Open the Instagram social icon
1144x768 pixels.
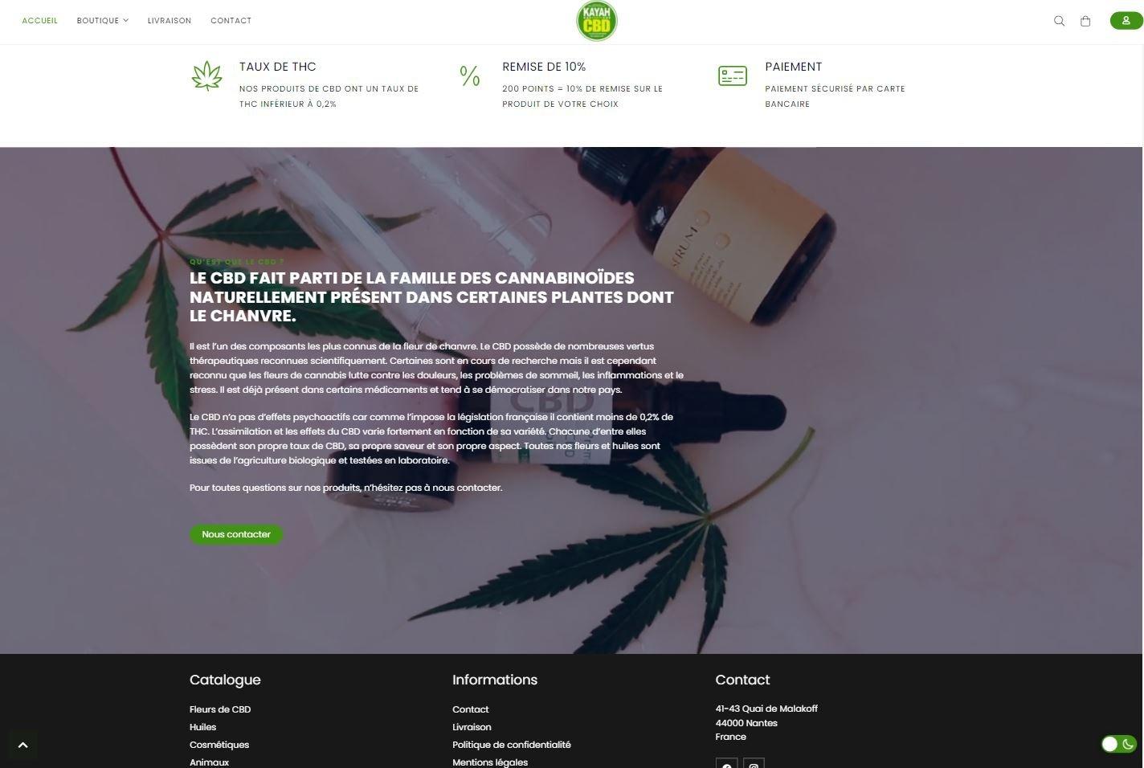click(754, 763)
